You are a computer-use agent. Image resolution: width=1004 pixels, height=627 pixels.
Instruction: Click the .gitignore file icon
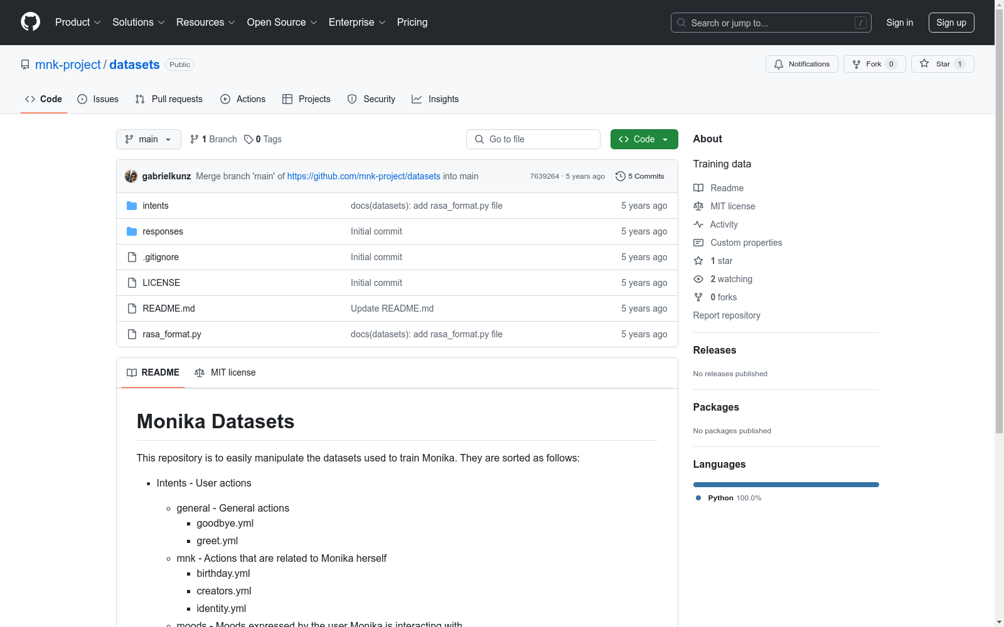pyautogui.click(x=132, y=257)
